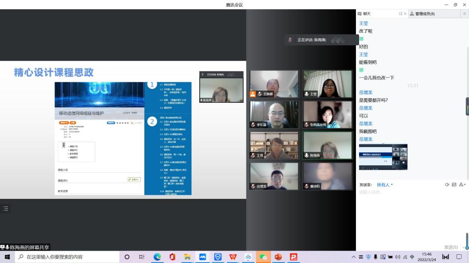
Task: Close the 聊天 chat tab
Action: 405,14
